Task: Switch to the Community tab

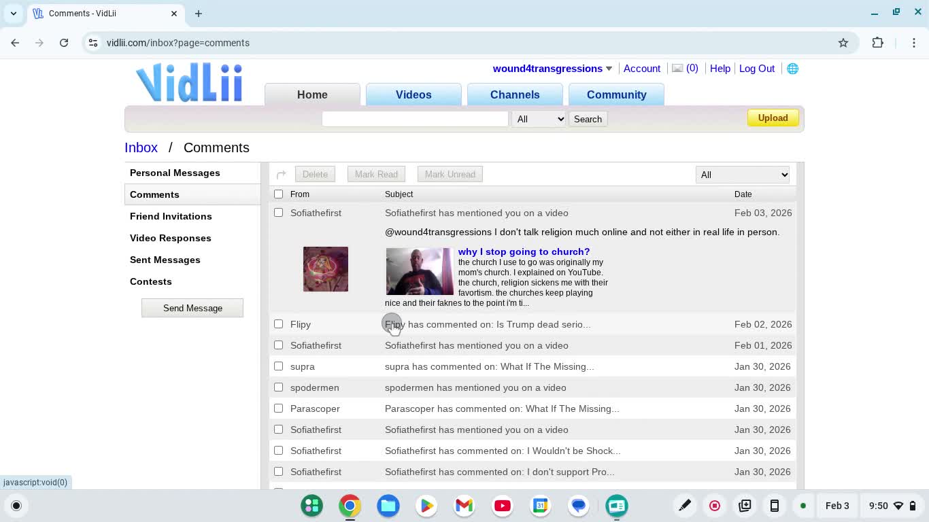Action: 616,94
